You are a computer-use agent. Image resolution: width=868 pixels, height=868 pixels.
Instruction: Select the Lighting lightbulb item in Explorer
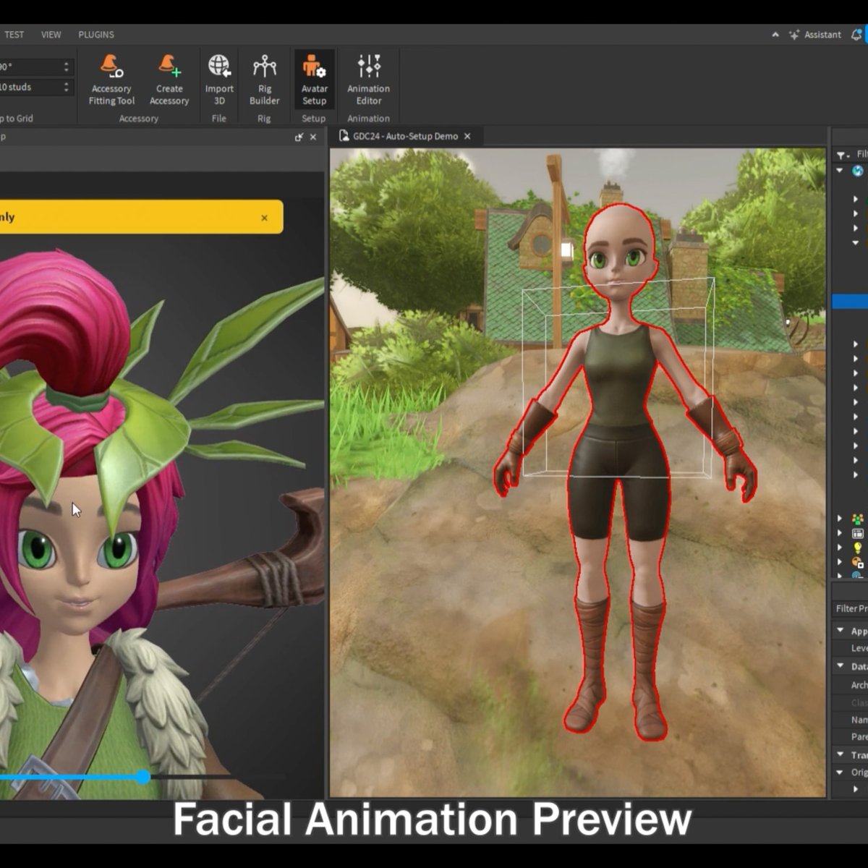(x=857, y=548)
